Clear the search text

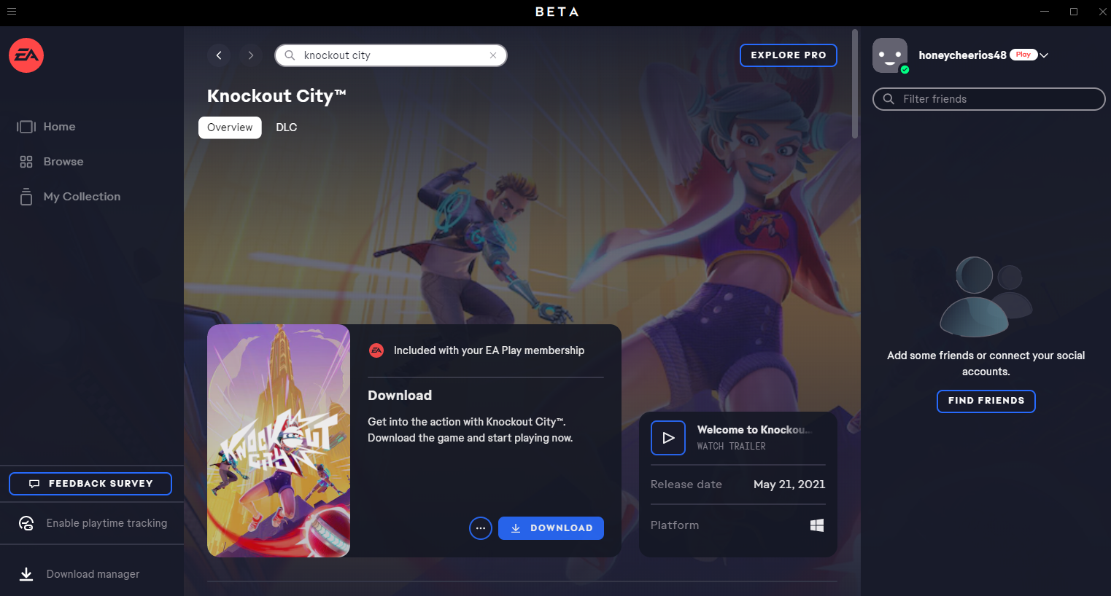(493, 55)
